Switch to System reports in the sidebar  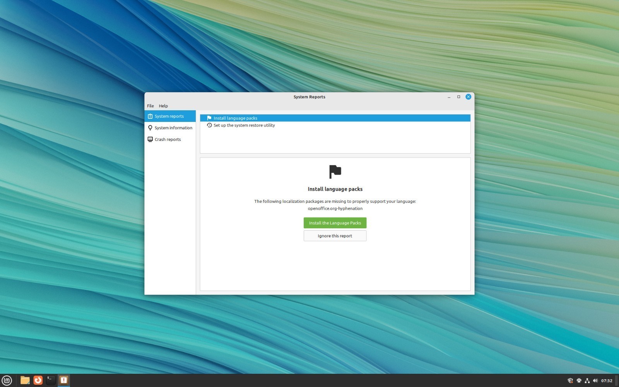click(169, 116)
